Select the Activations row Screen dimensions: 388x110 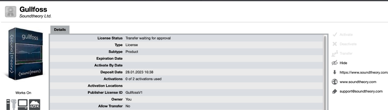[x=186, y=79]
